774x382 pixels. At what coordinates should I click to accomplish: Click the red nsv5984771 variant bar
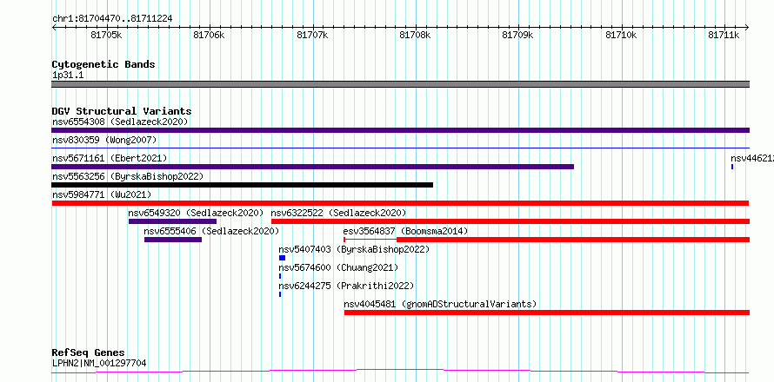(x=400, y=203)
